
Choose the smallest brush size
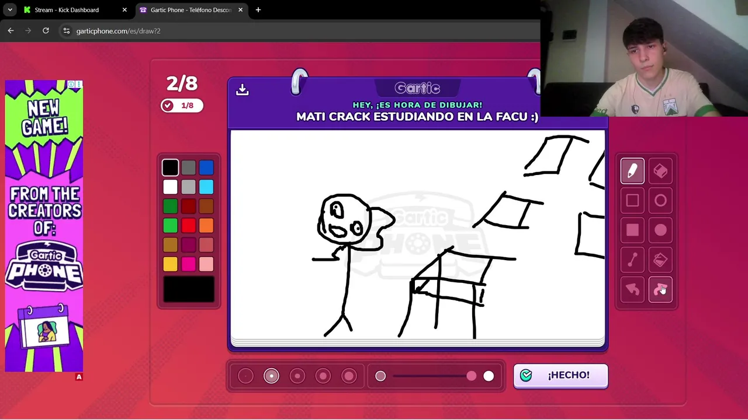click(x=245, y=376)
